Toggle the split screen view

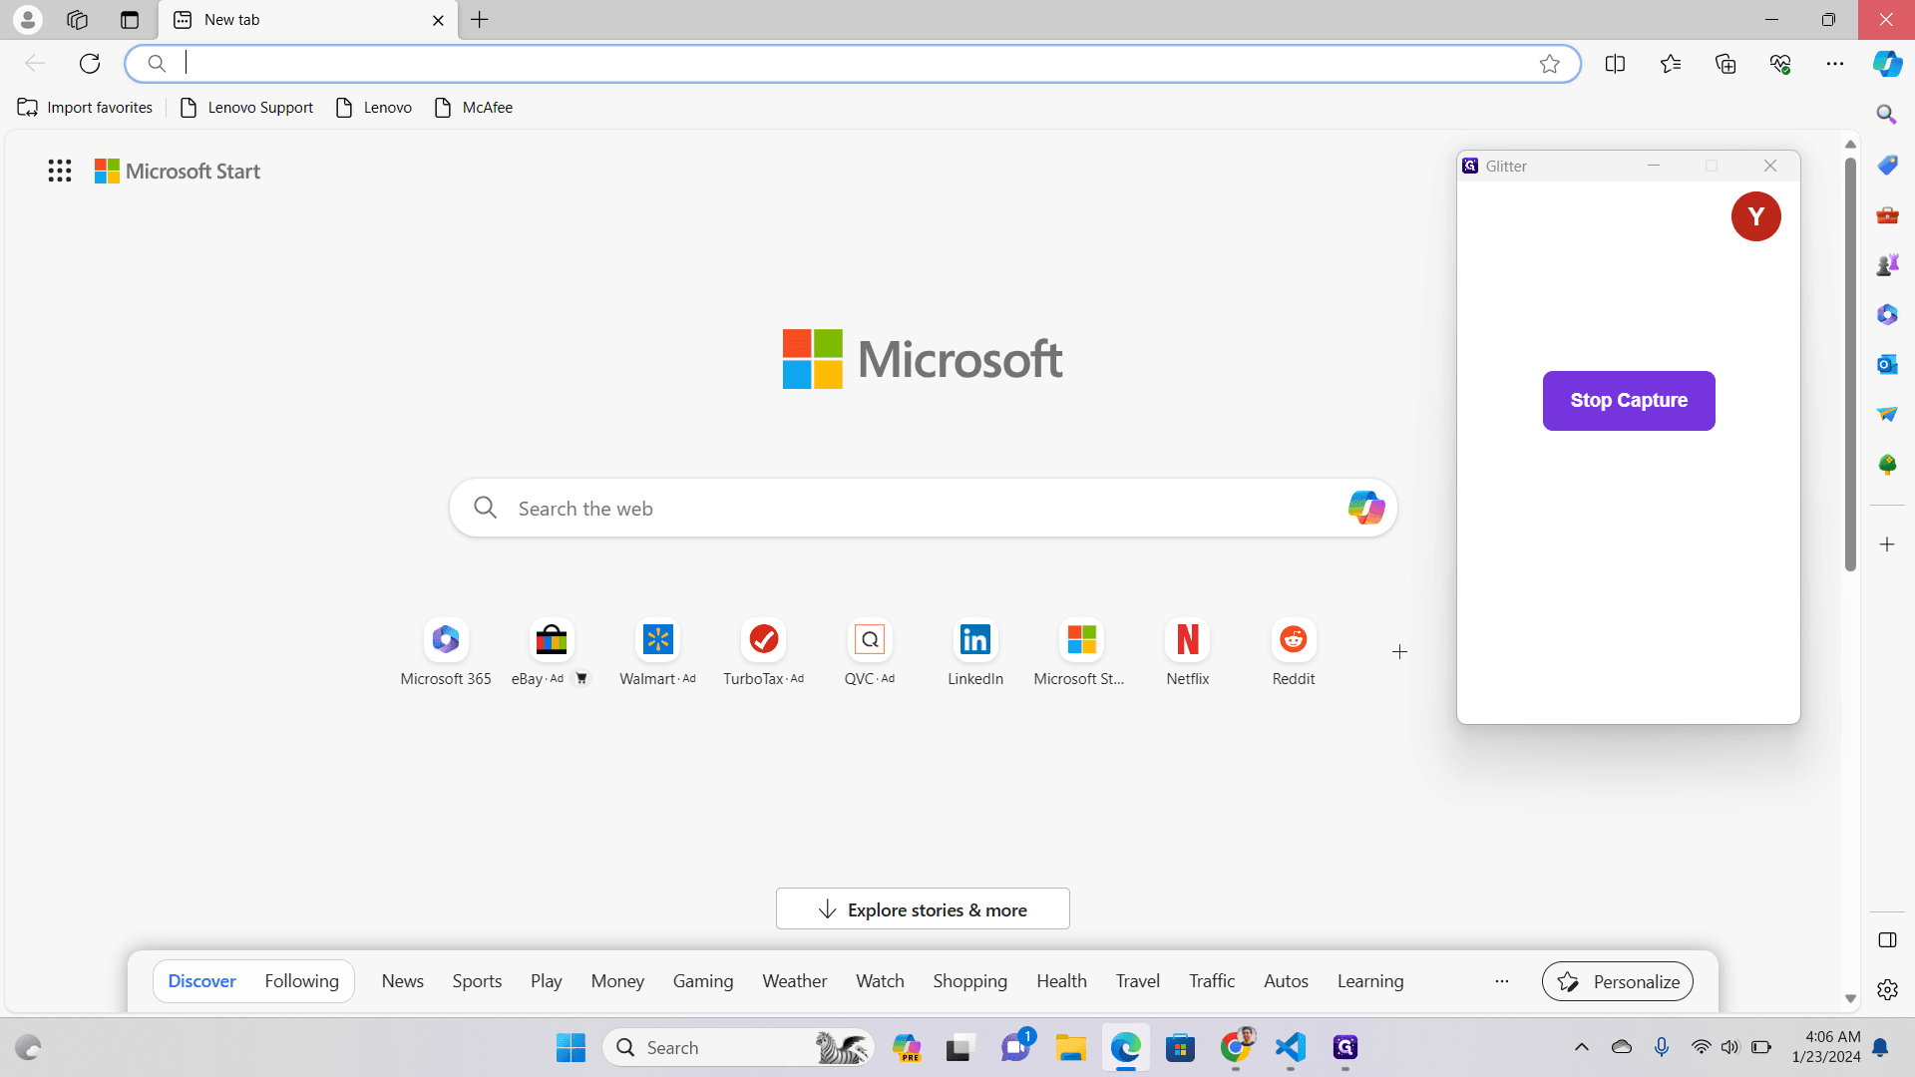(1616, 64)
